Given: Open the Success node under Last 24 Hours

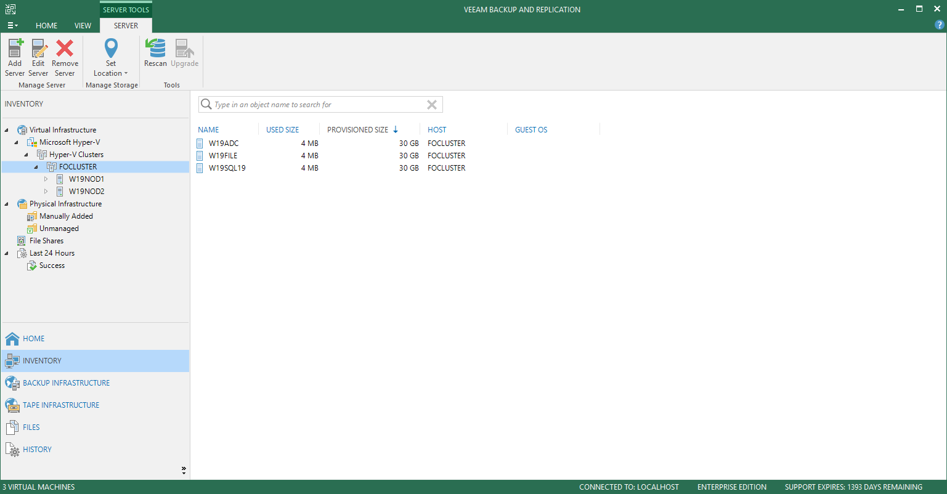Looking at the screenshot, I should tap(52, 265).
